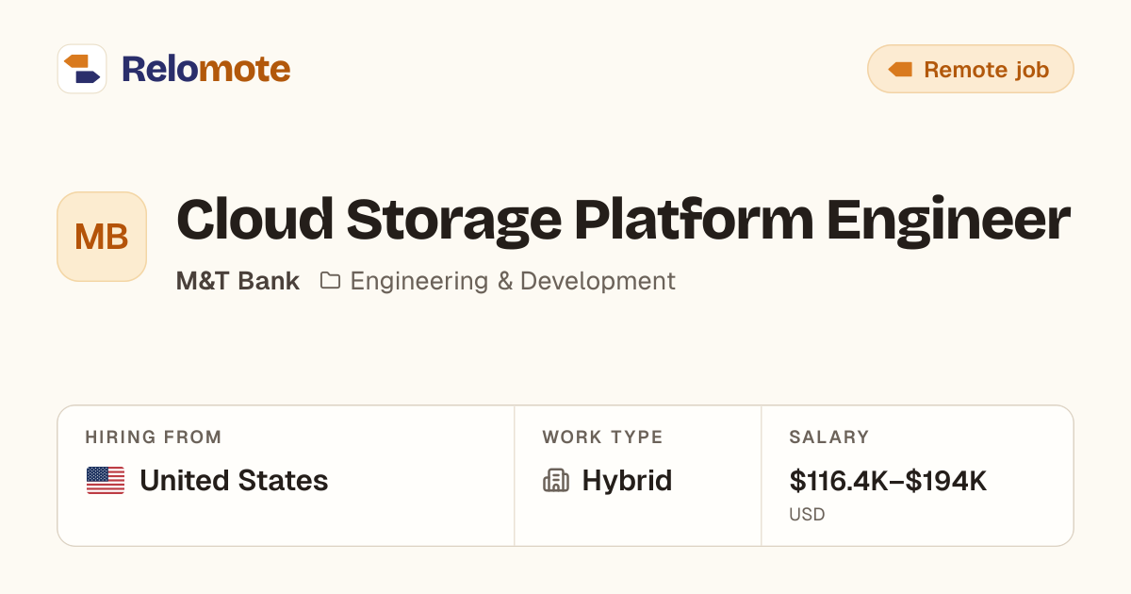This screenshot has height=594, width=1131.
Task: Click the Remote job badge
Action: [x=970, y=69]
